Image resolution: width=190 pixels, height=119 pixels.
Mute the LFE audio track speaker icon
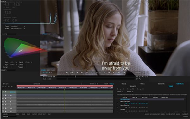click(x=3, y=108)
